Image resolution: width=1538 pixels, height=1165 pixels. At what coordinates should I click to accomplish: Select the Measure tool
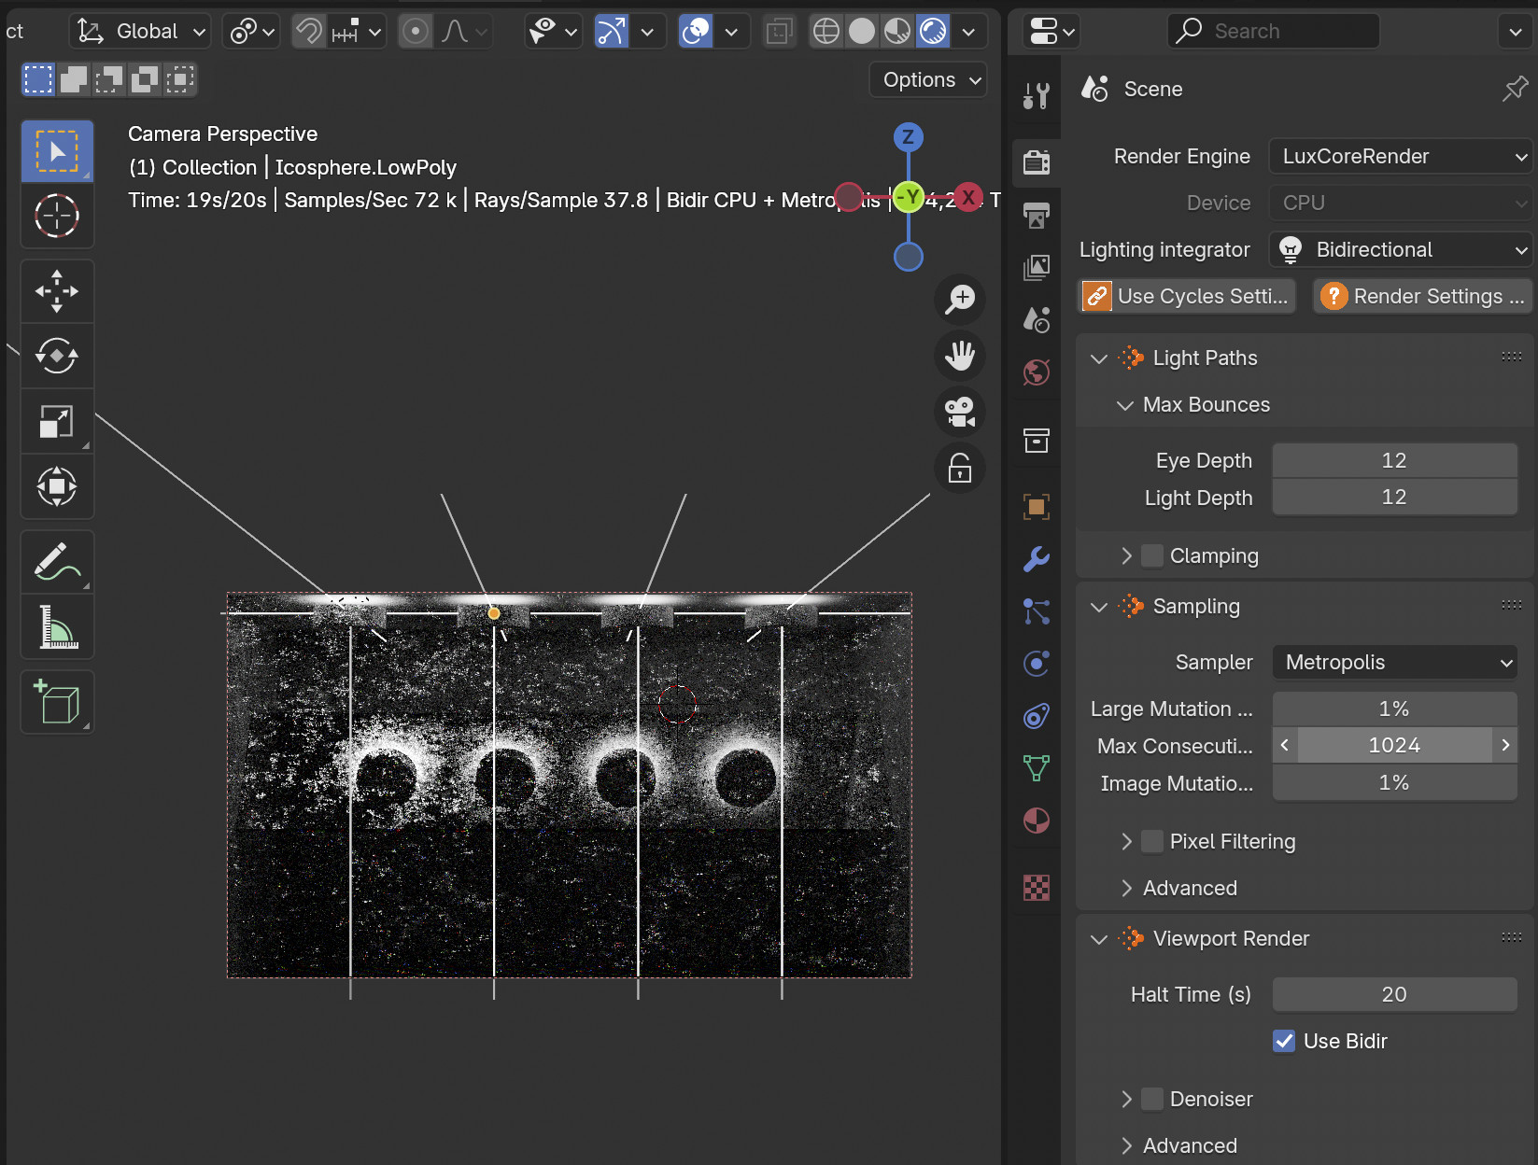tap(57, 626)
